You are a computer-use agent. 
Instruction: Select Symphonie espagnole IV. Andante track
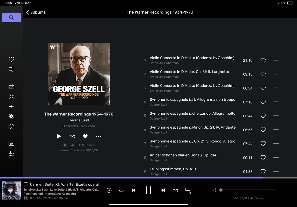coord(193,127)
